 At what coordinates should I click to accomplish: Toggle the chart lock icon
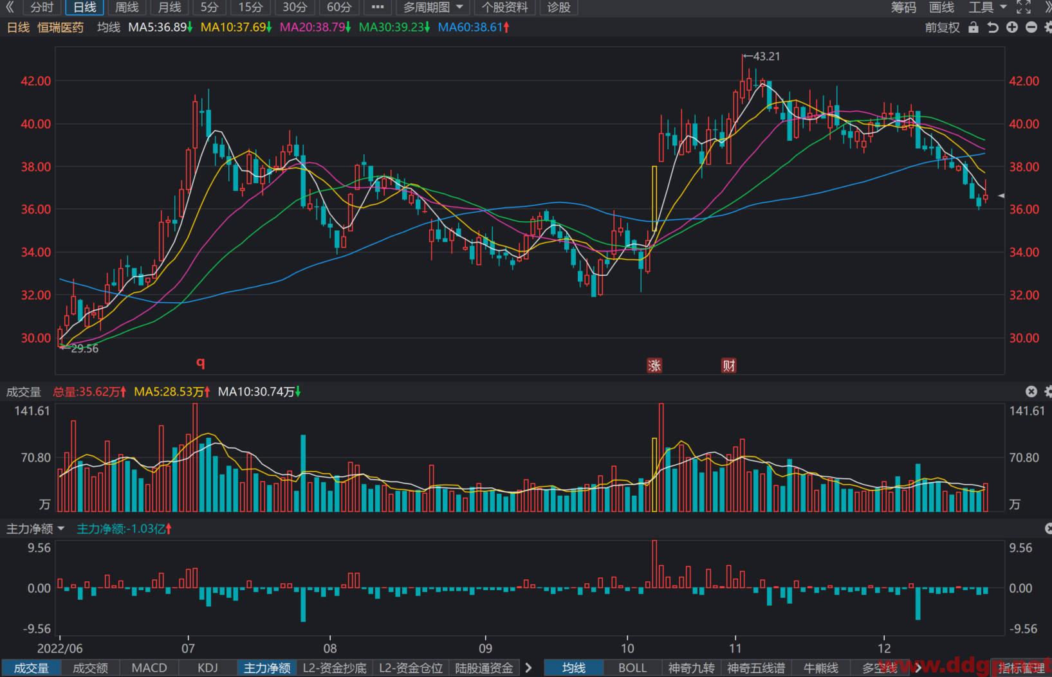point(974,27)
